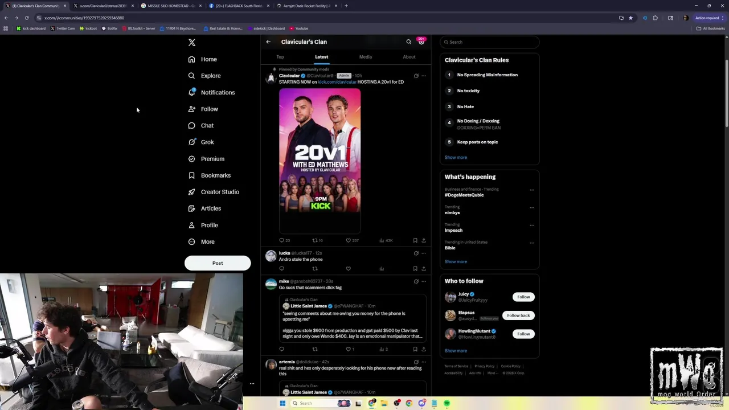
Task: Click Grok icon on pinned post
Action: click(x=416, y=76)
